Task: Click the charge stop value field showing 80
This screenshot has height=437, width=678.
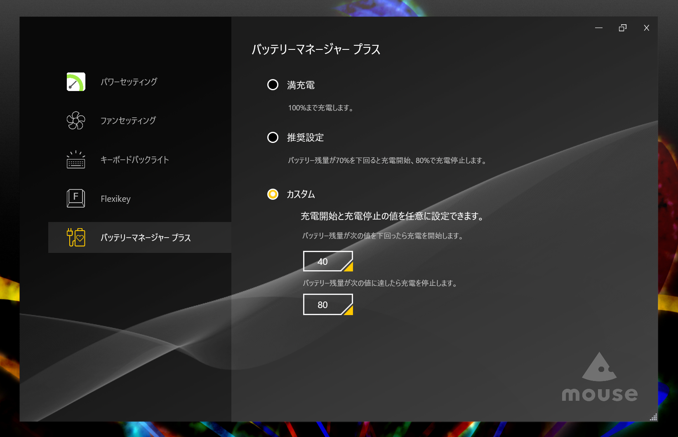Action: point(328,304)
